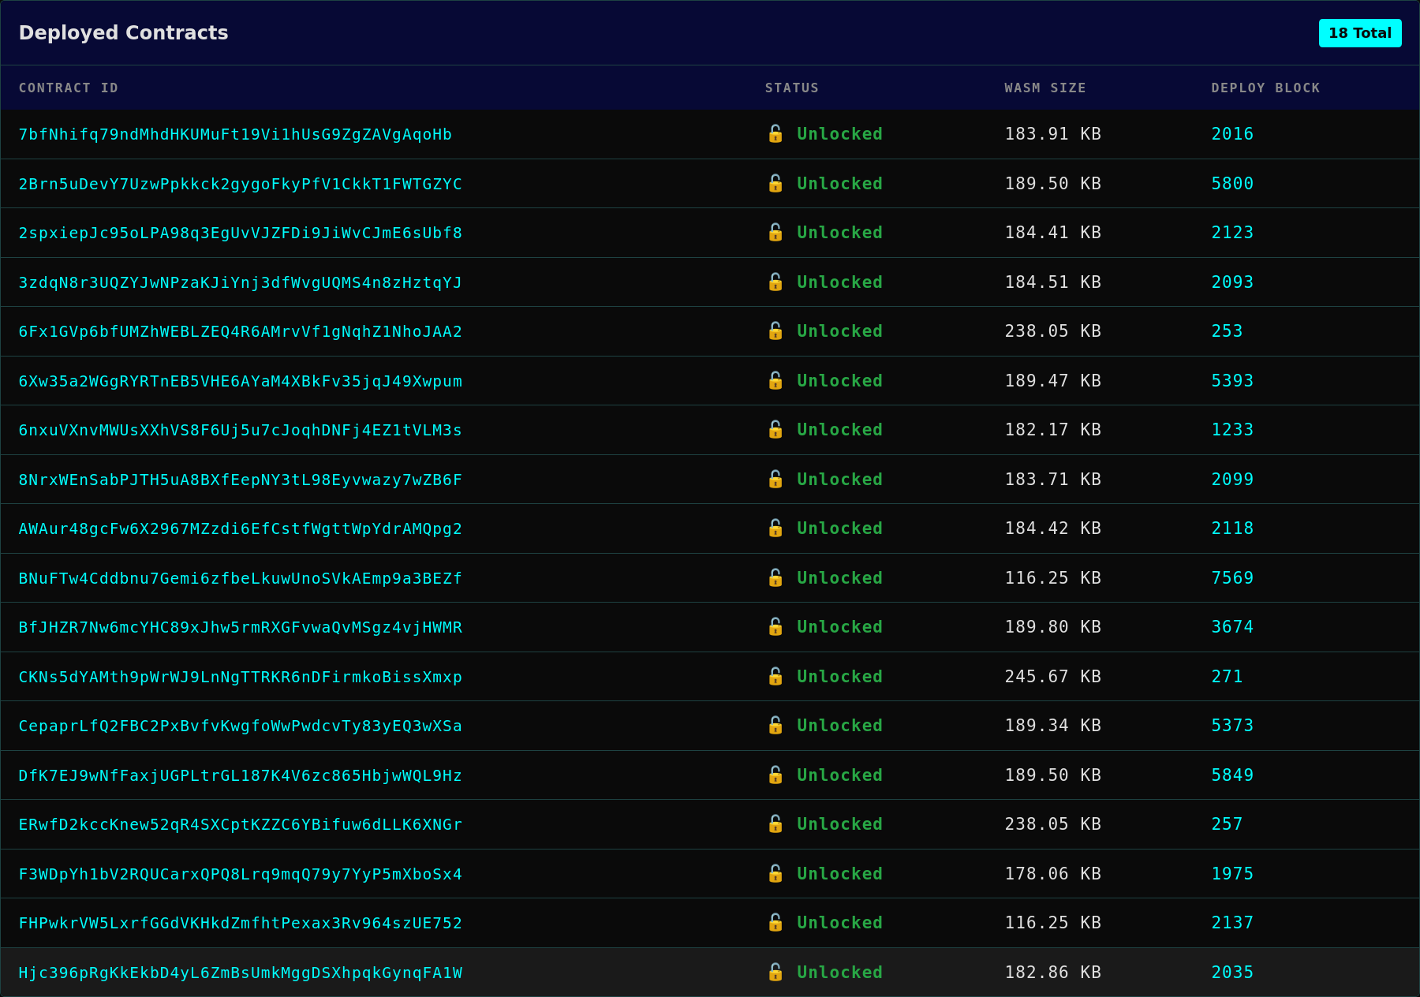Viewport: 1420px width, 997px height.
Task: Open contract BNuFTw4Cddbnu7Gemi6z link
Action: 241,578
